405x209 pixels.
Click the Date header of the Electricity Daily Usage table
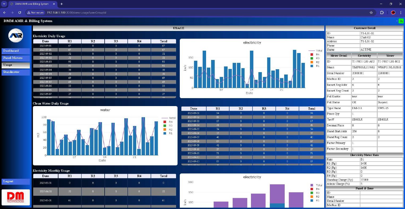[x=46, y=41]
